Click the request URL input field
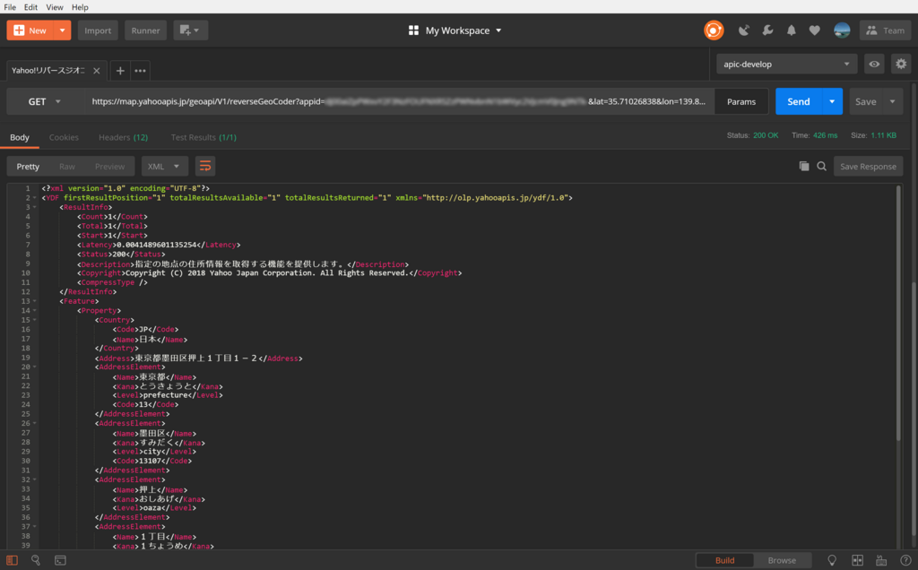This screenshot has width=918, height=570. [398, 102]
